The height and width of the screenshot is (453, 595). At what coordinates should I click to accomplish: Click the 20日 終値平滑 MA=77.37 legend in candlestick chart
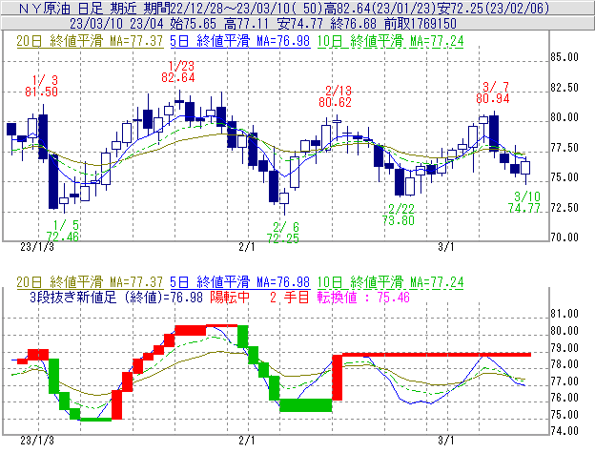90,41
